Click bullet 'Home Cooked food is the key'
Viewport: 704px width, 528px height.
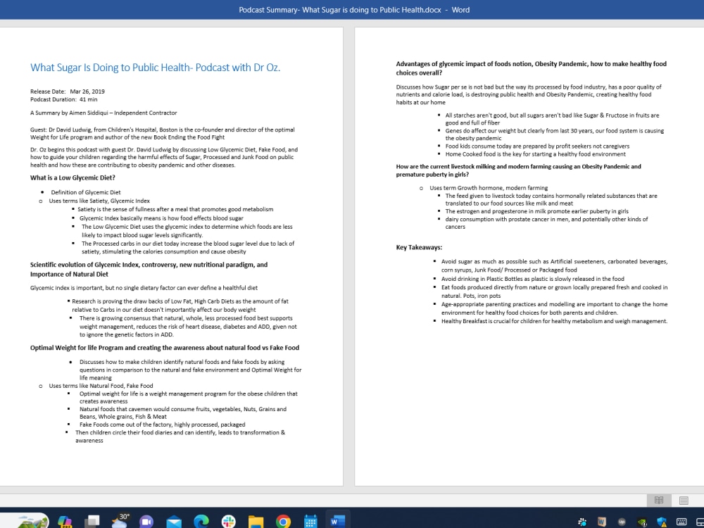tap(536, 154)
